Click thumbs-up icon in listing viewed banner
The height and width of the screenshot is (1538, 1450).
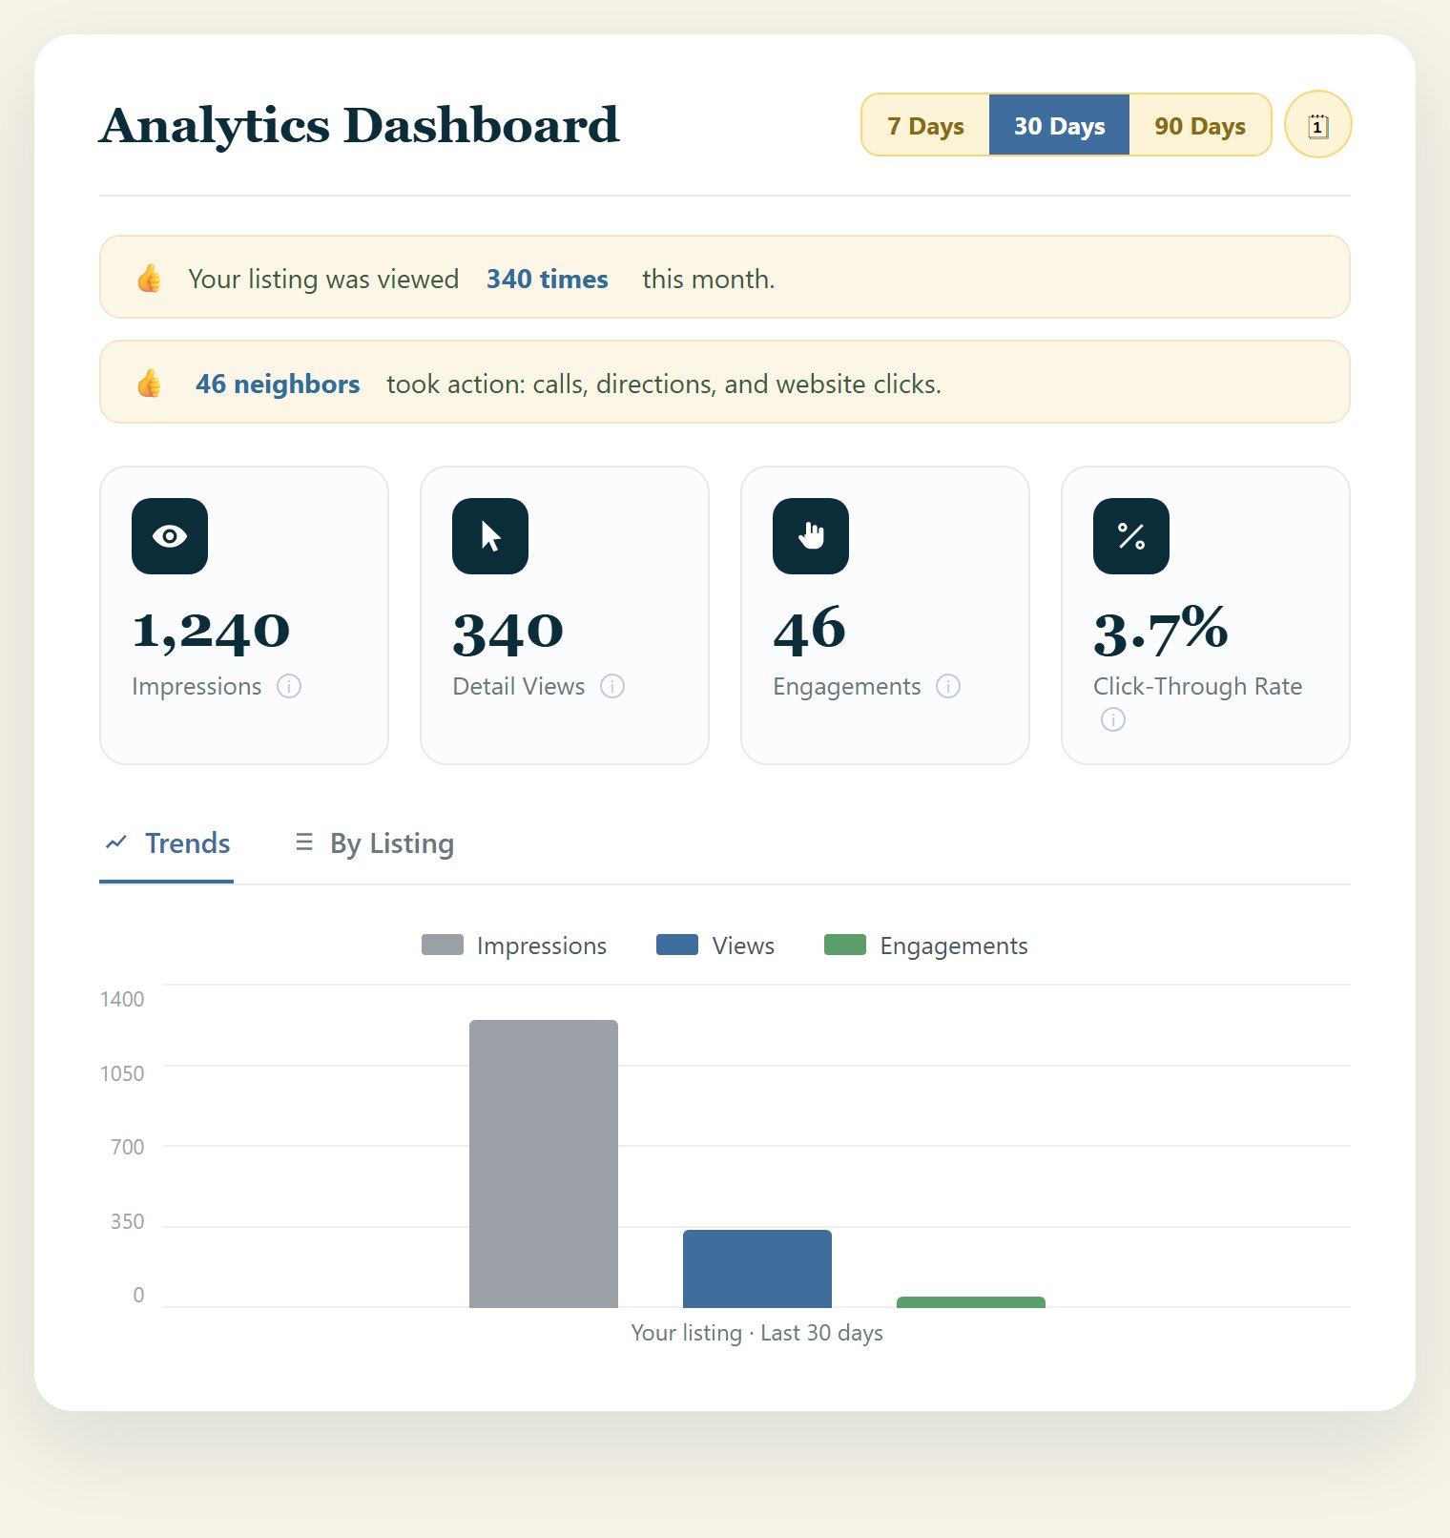point(149,279)
